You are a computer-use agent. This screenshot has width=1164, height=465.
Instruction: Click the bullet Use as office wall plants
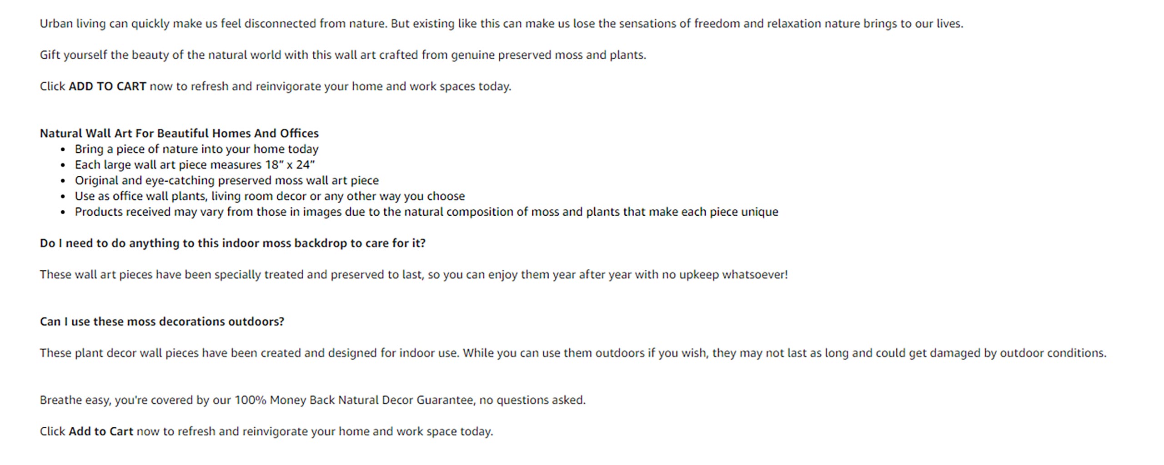pos(270,196)
